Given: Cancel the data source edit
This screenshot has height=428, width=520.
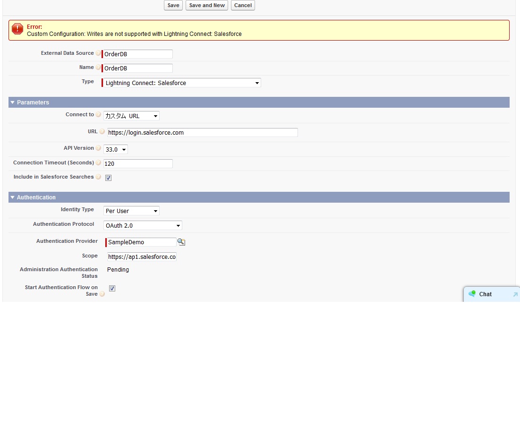Looking at the screenshot, I should (243, 5).
